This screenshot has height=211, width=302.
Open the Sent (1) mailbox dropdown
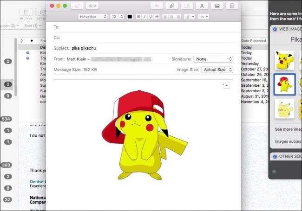tap(33, 26)
